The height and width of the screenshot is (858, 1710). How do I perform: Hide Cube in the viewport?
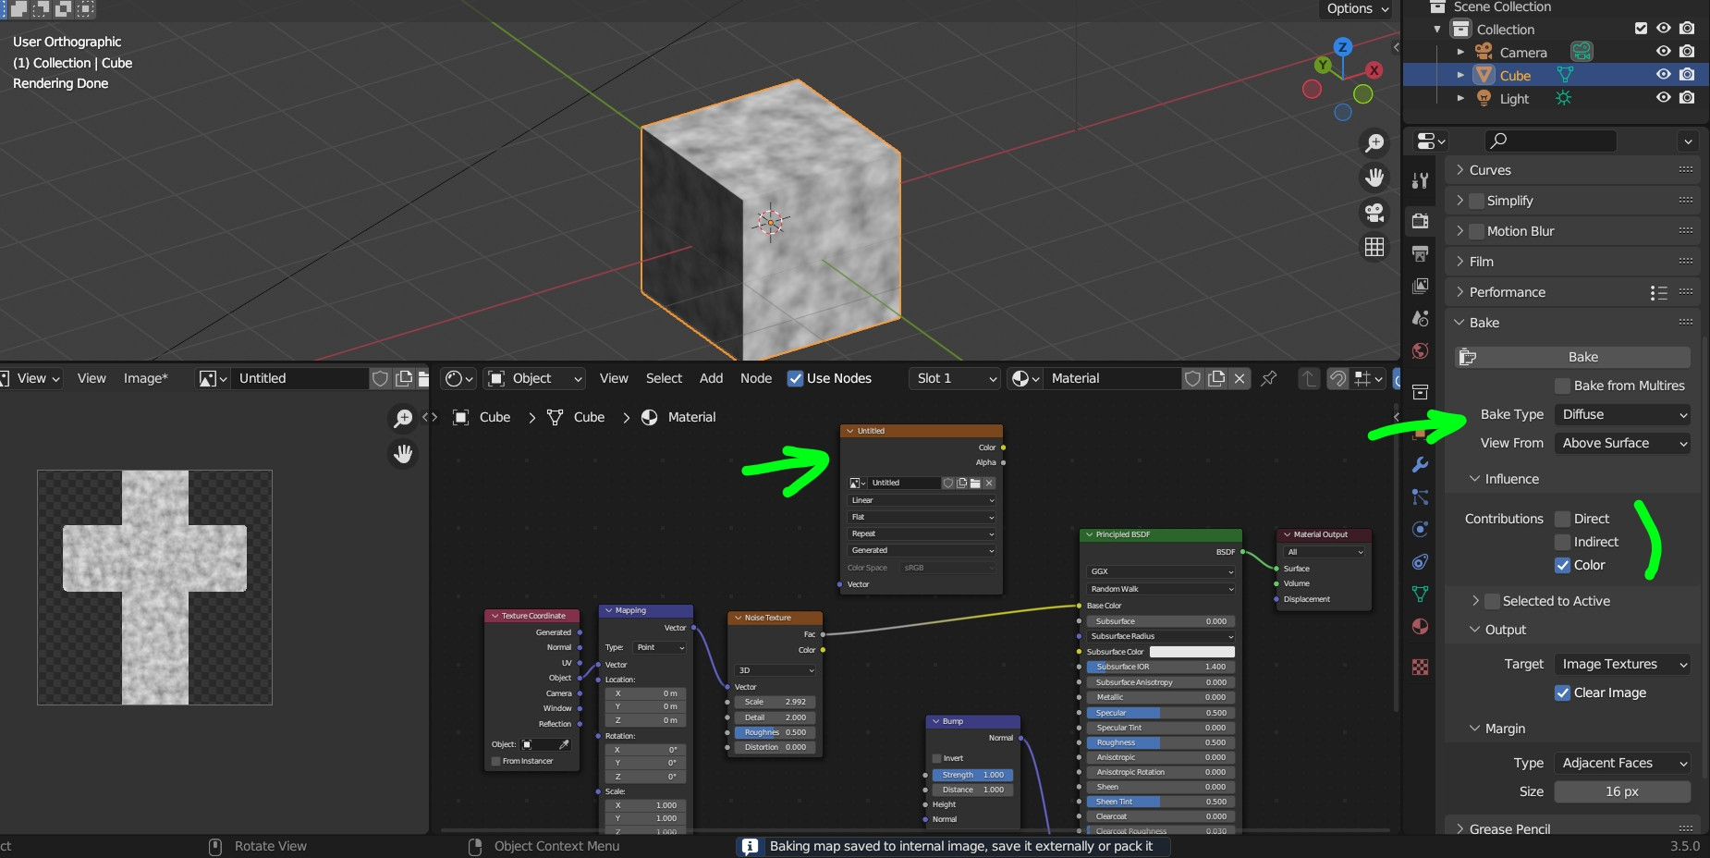click(1663, 75)
